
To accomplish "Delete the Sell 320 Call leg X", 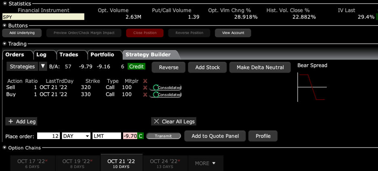I will click(145, 88).
